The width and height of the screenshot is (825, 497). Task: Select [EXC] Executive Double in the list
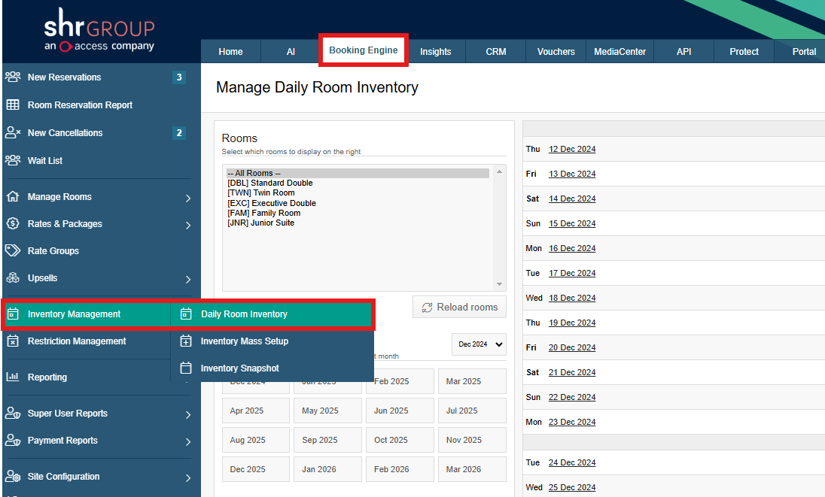(358, 203)
